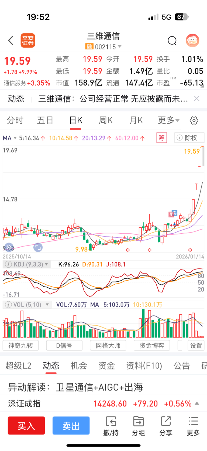Go back with the left arrow icon

coord(11,41)
